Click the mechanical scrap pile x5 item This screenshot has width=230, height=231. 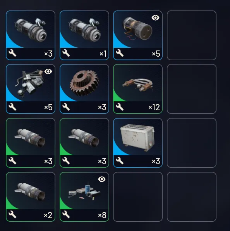pos(31,89)
